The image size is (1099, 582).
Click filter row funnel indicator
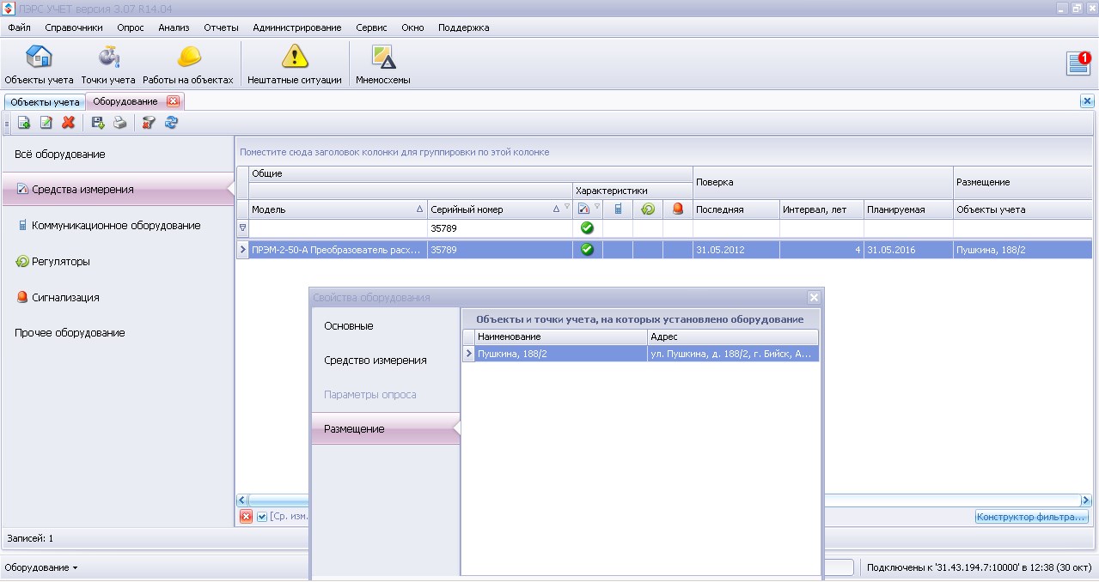[x=242, y=228]
